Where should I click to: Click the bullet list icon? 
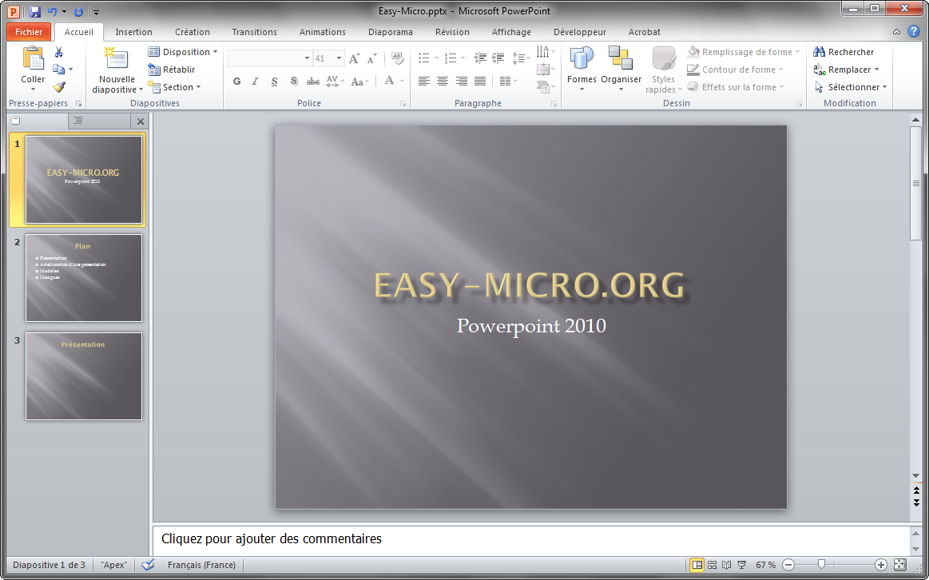tap(423, 58)
